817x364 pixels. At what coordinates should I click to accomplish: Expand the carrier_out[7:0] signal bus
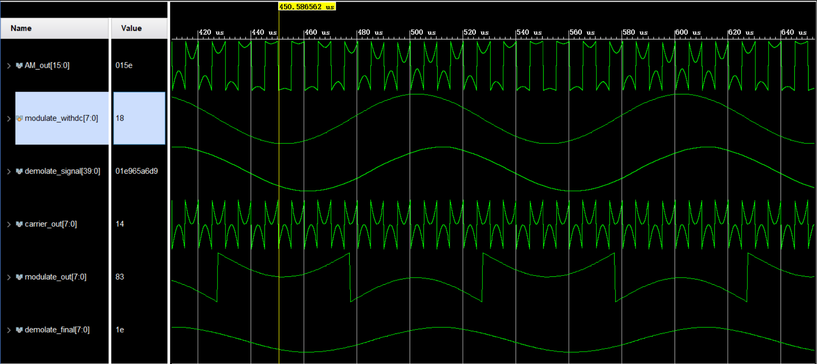pos(8,224)
